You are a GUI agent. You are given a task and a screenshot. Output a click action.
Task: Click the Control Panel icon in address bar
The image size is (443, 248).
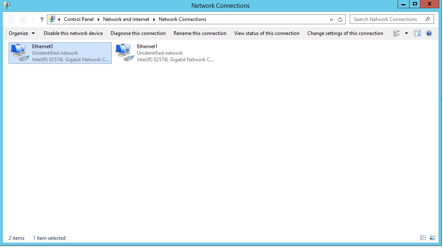[52, 19]
